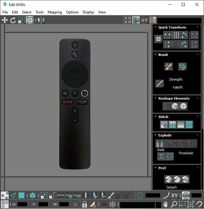
Task: Click the Reset Peel icon
Action: 185,179
